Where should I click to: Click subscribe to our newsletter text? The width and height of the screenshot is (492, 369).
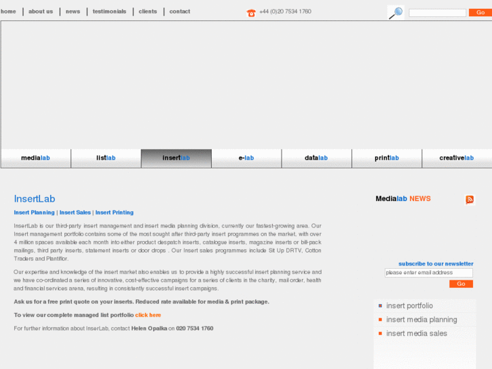[436, 264]
